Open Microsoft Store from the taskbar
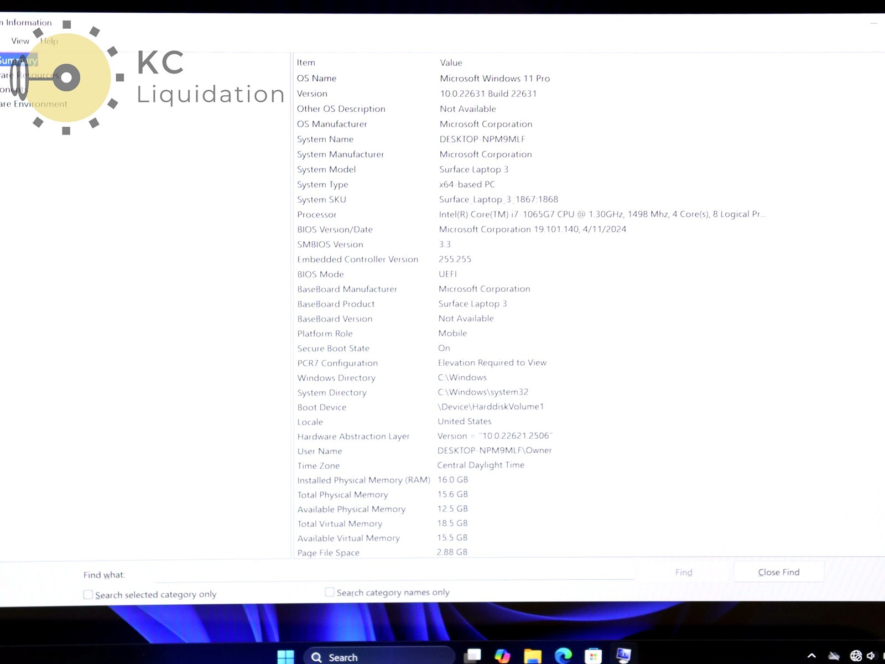Viewport: 885px width, 664px height. [x=593, y=656]
